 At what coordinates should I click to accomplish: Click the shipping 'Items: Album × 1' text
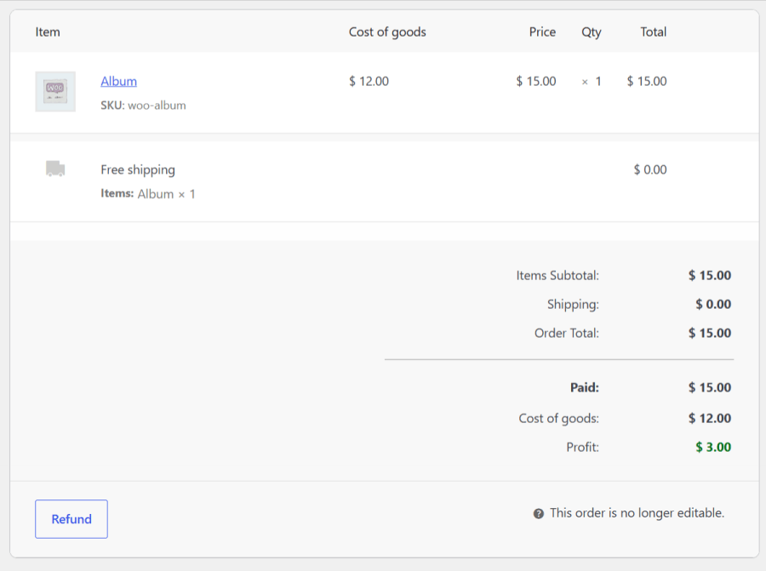tap(148, 194)
